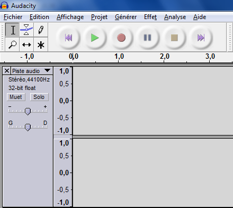The image size is (233, 208).
Task: Click the G/D pan slider handle
Action: click(28, 127)
